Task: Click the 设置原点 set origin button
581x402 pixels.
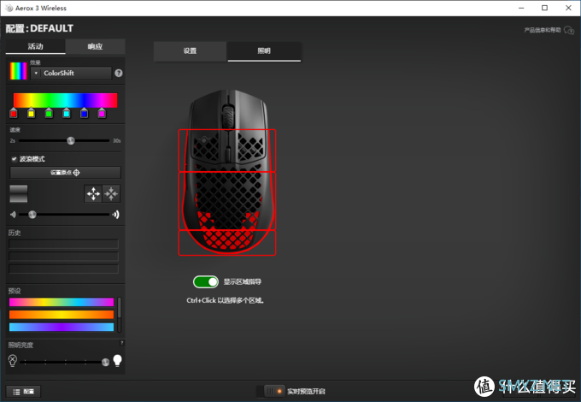Action: click(65, 173)
